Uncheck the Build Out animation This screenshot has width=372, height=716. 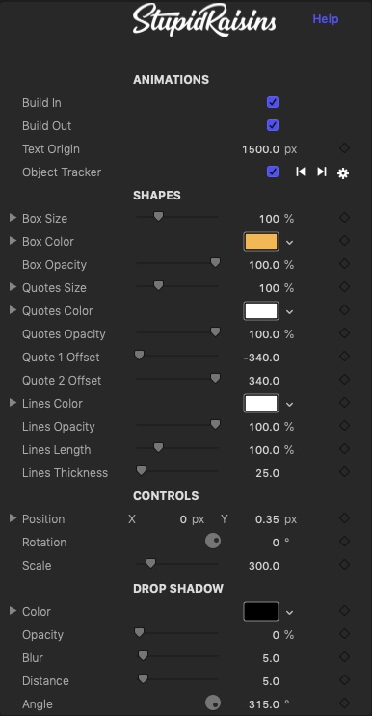273,125
